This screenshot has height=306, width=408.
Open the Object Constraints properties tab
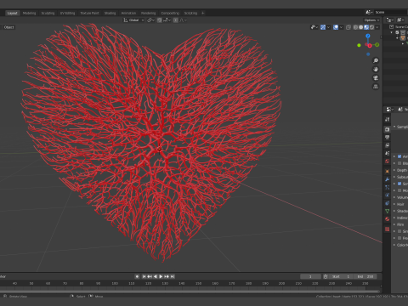pyautogui.click(x=387, y=203)
